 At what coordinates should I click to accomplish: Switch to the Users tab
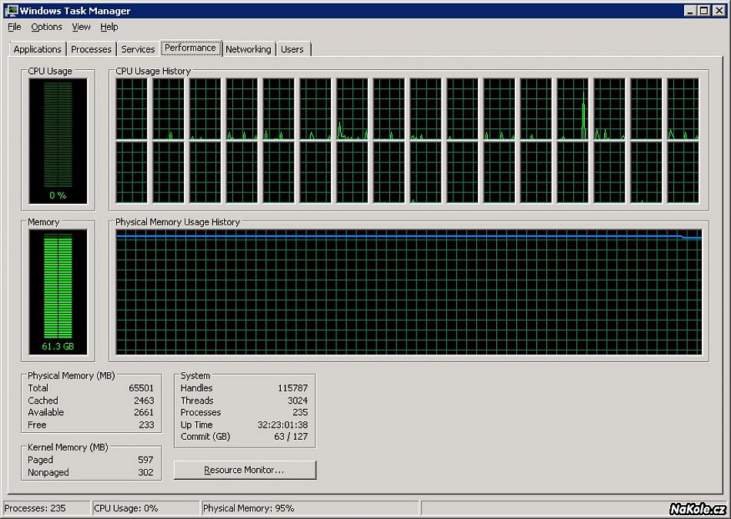tap(292, 49)
